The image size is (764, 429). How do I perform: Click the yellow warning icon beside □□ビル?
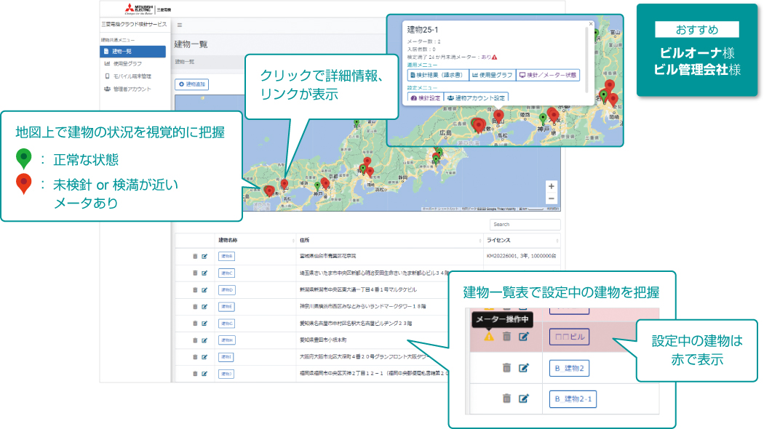488,336
